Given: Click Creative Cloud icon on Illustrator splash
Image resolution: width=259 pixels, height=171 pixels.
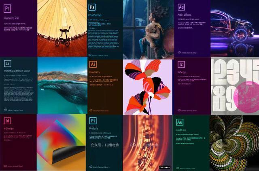Looking at the screenshot, I should coord(91,110).
